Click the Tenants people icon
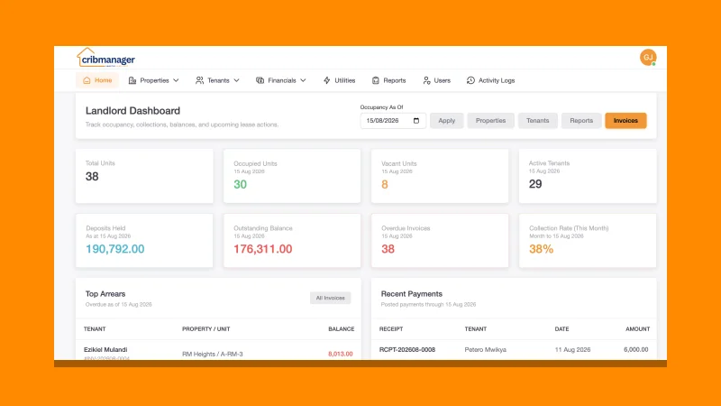Screen dimensions: 721x406 click(x=199, y=80)
